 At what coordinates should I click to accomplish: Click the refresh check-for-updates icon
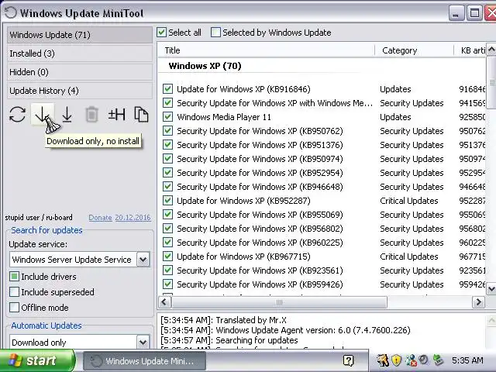pyautogui.click(x=17, y=115)
